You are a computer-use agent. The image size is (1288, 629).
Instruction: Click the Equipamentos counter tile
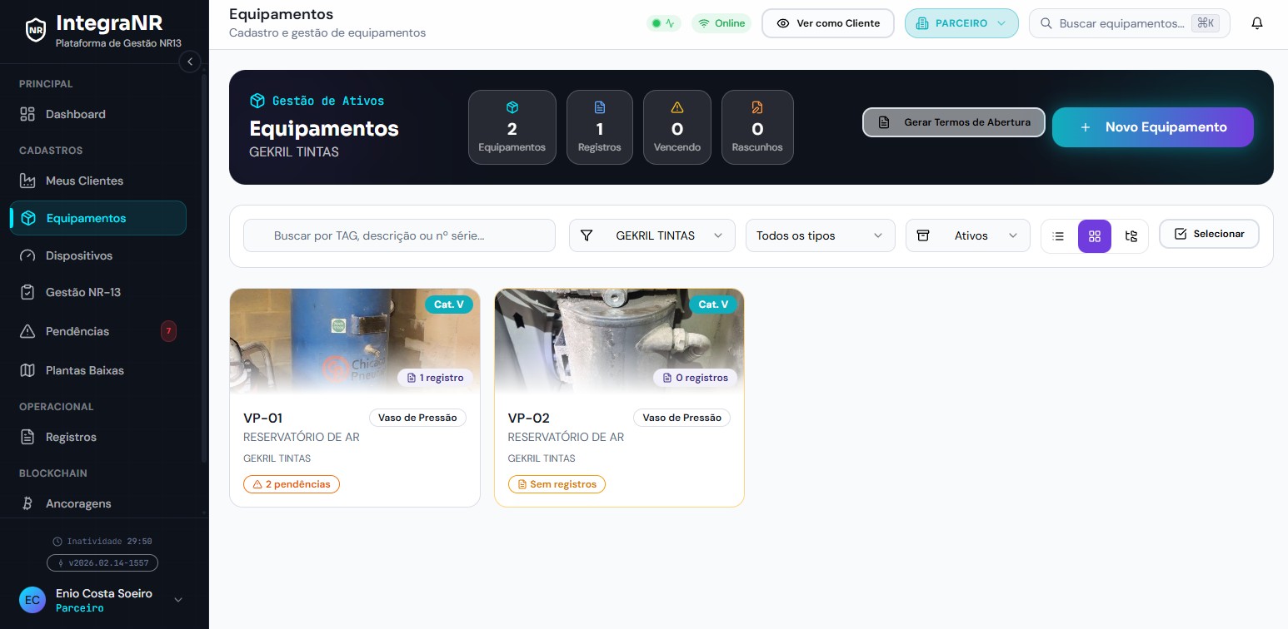512,127
